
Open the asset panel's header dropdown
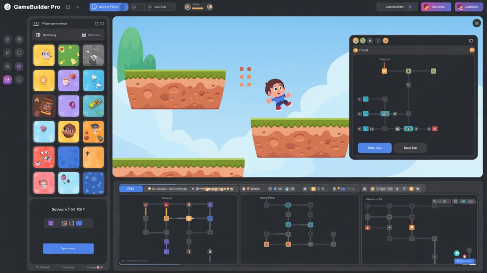point(68,35)
